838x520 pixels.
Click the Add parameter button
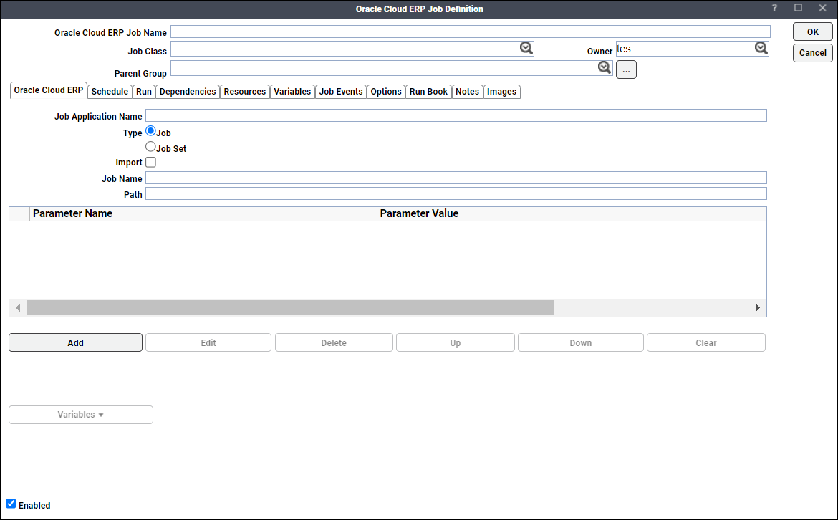click(75, 342)
